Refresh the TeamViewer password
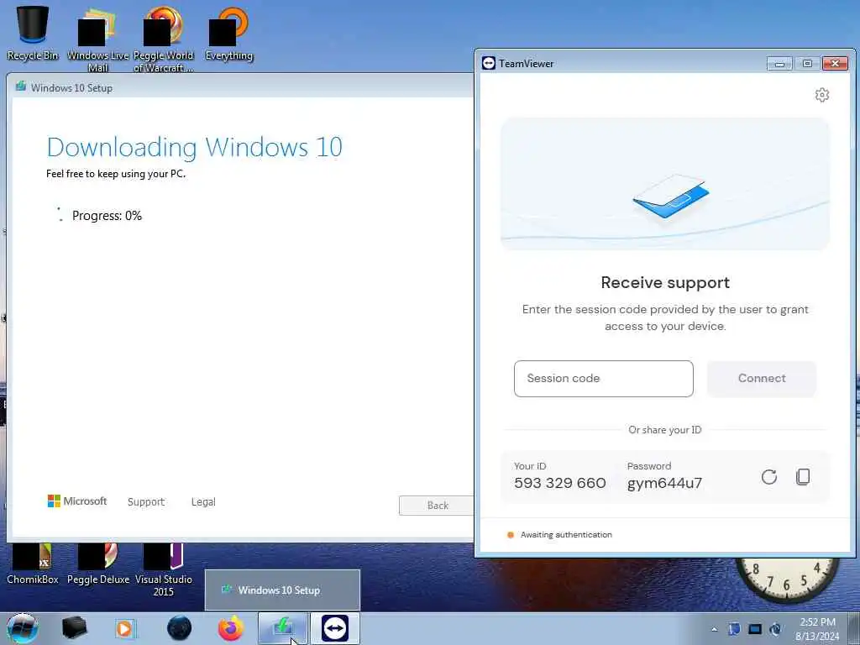This screenshot has width=860, height=645. [769, 477]
